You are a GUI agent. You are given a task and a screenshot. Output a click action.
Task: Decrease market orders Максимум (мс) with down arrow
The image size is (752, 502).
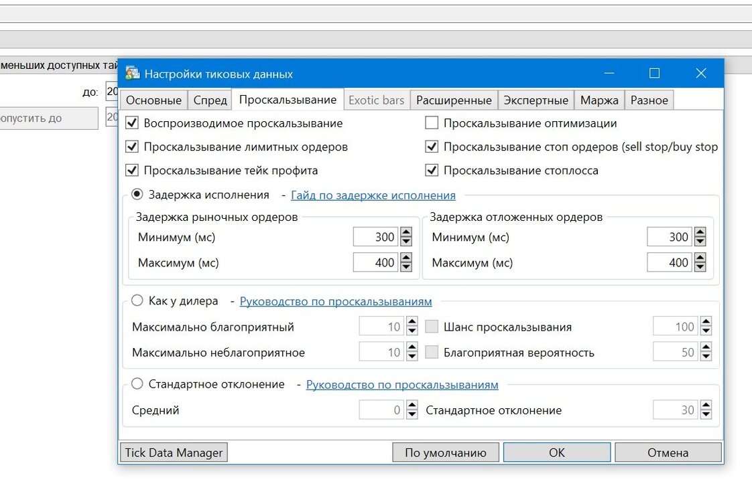406,267
